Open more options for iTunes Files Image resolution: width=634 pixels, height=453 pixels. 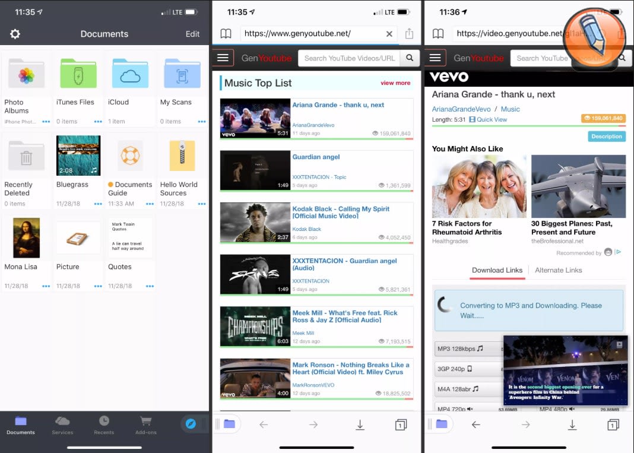98,121
